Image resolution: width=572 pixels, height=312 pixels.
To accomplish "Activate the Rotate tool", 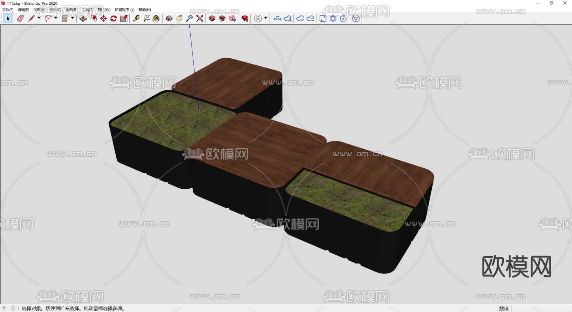I will [113, 18].
